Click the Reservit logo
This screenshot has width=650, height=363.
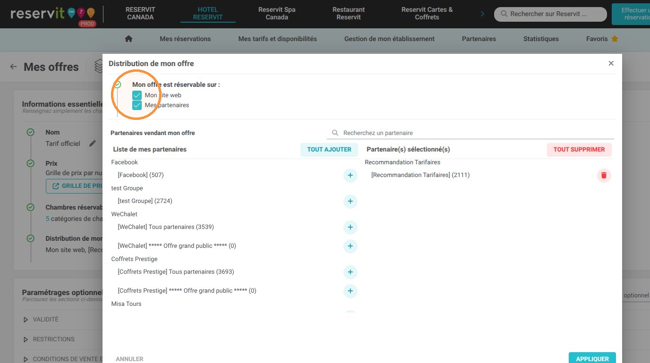tap(52, 14)
